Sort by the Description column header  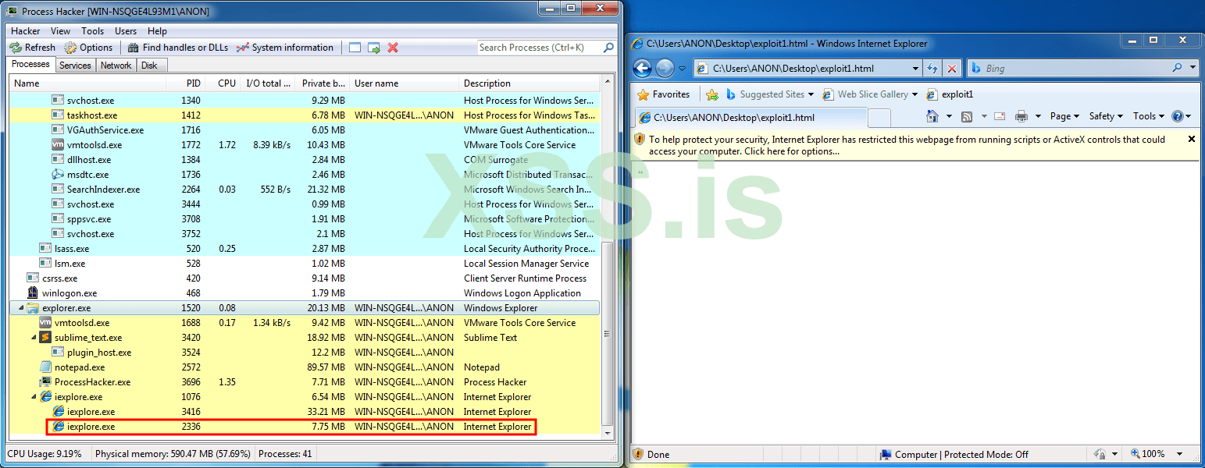(529, 83)
